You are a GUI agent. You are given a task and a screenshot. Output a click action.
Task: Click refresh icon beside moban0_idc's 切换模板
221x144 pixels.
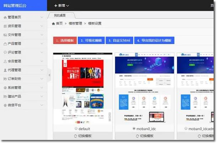coord(137,136)
